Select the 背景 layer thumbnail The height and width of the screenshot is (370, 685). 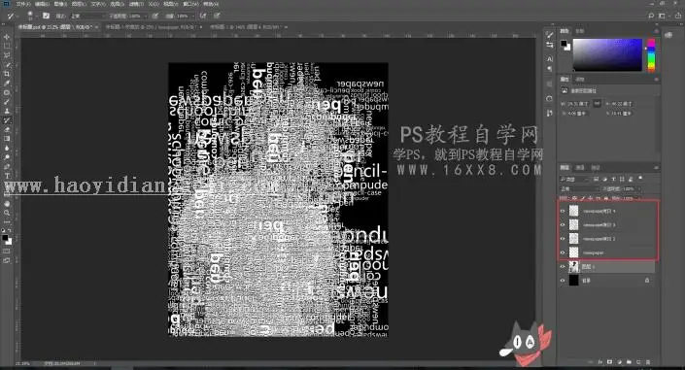click(x=573, y=281)
